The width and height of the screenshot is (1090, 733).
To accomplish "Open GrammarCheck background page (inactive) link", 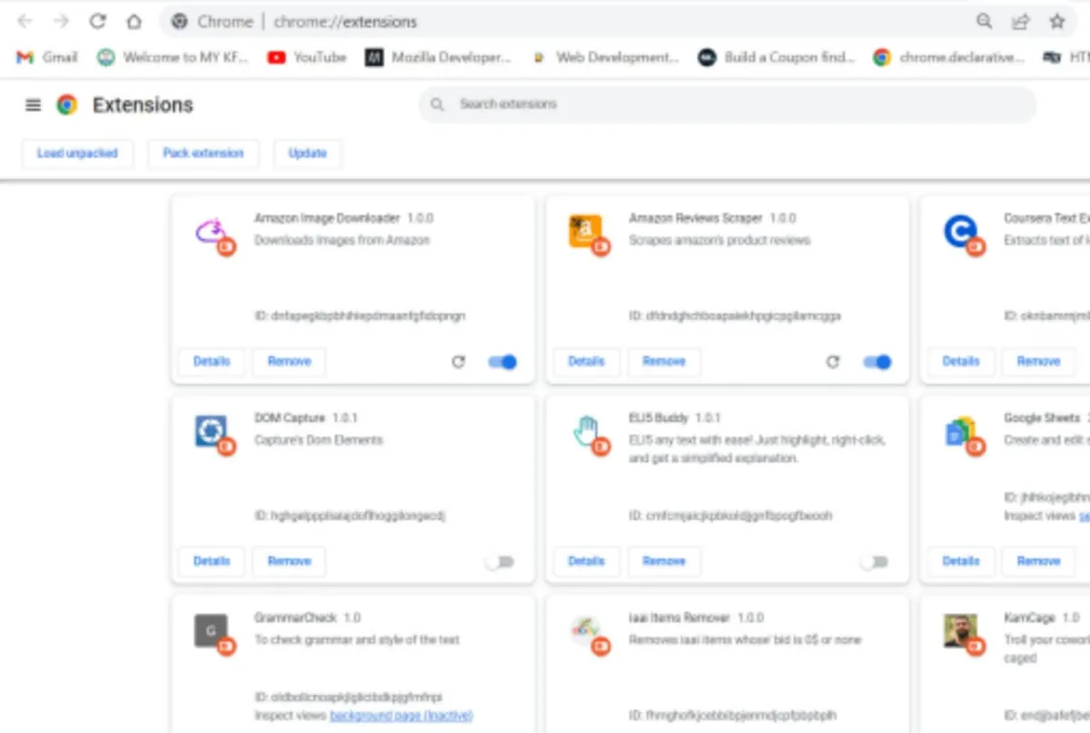I will click(x=401, y=716).
